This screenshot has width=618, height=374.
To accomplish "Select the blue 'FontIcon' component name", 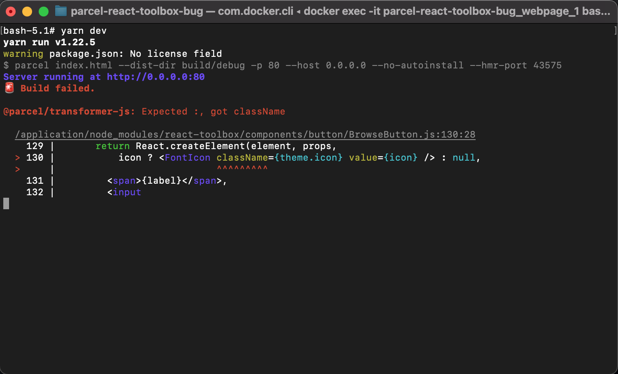I will [x=187, y=157].
